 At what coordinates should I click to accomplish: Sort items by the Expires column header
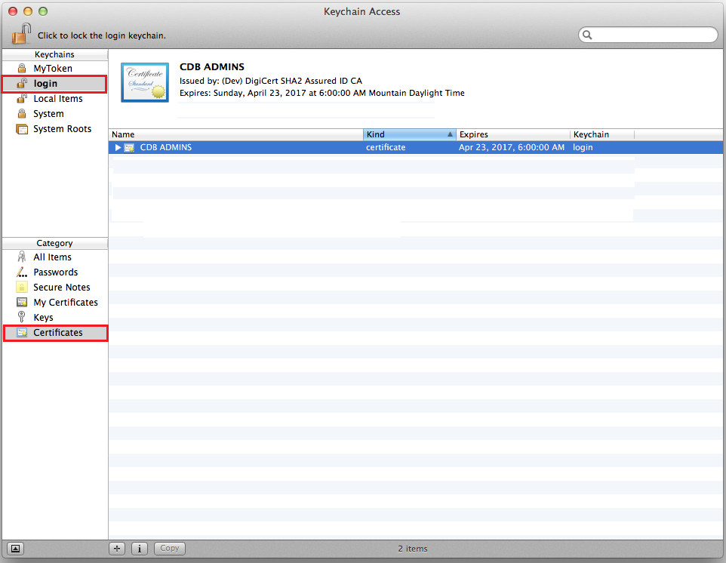click(x=512, y=134)
